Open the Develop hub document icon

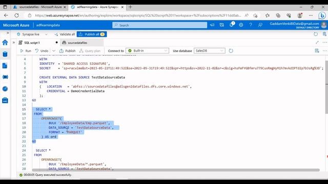click(x=5, y=66)
